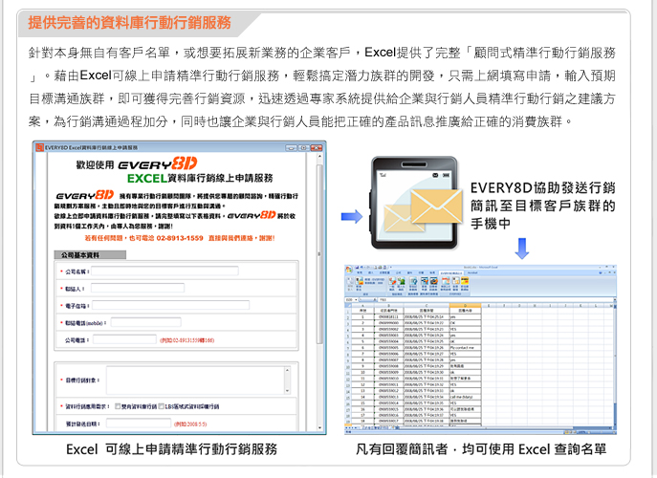The width and height of the screenshot is (657, 478).
Task: Open the Excel name box dropdown
Action: [x=356, y=300]
